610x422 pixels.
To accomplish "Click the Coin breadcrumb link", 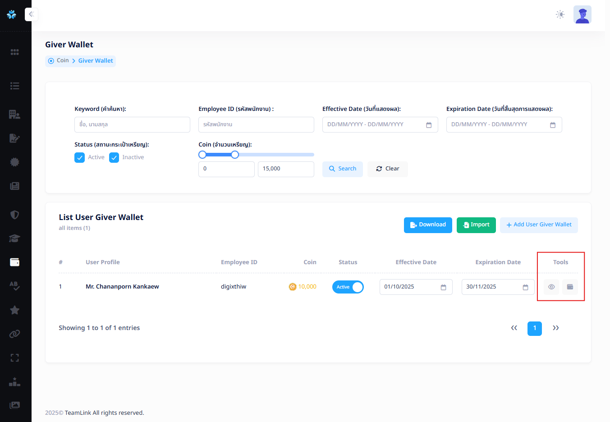I will click(63, 61).
